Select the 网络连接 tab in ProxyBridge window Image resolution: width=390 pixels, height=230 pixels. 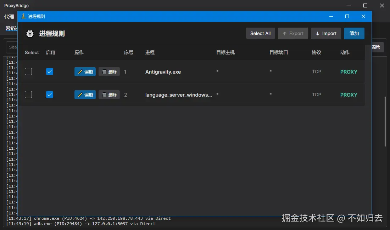pos(11,28)
